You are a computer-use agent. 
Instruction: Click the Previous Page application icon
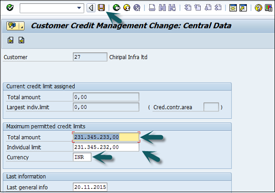coord(11,40)
